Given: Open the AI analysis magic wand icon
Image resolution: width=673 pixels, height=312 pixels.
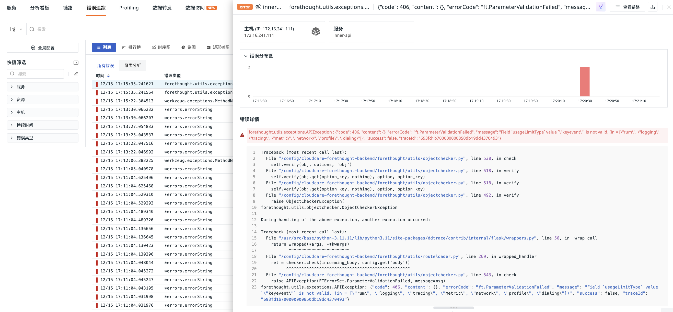Looking at the screenshot, I should click(x=601, y=7).
